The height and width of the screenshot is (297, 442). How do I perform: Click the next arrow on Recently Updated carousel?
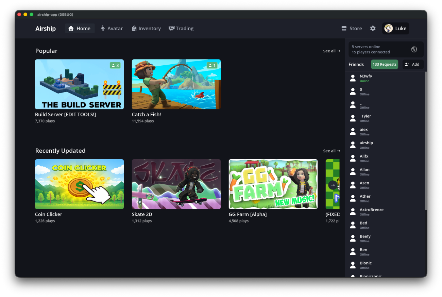coord(333,185)
